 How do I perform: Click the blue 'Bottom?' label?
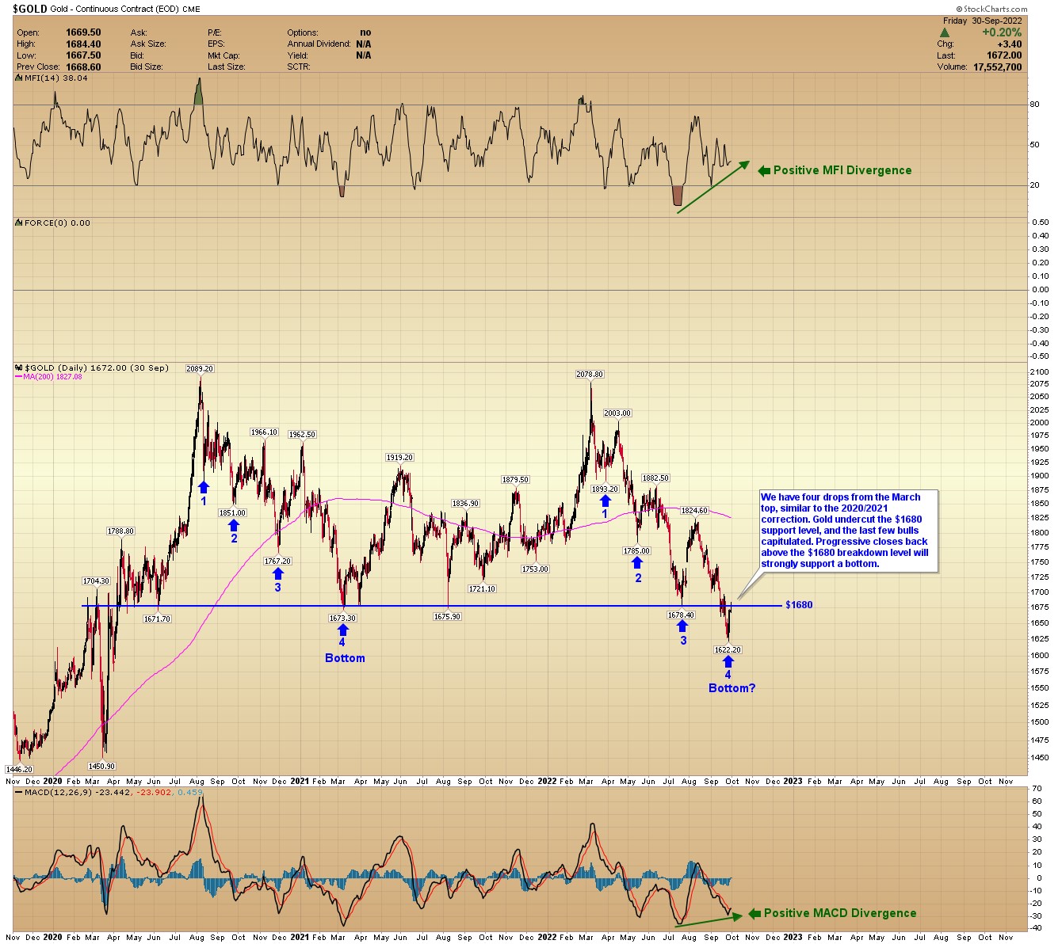tap(732, 688)
